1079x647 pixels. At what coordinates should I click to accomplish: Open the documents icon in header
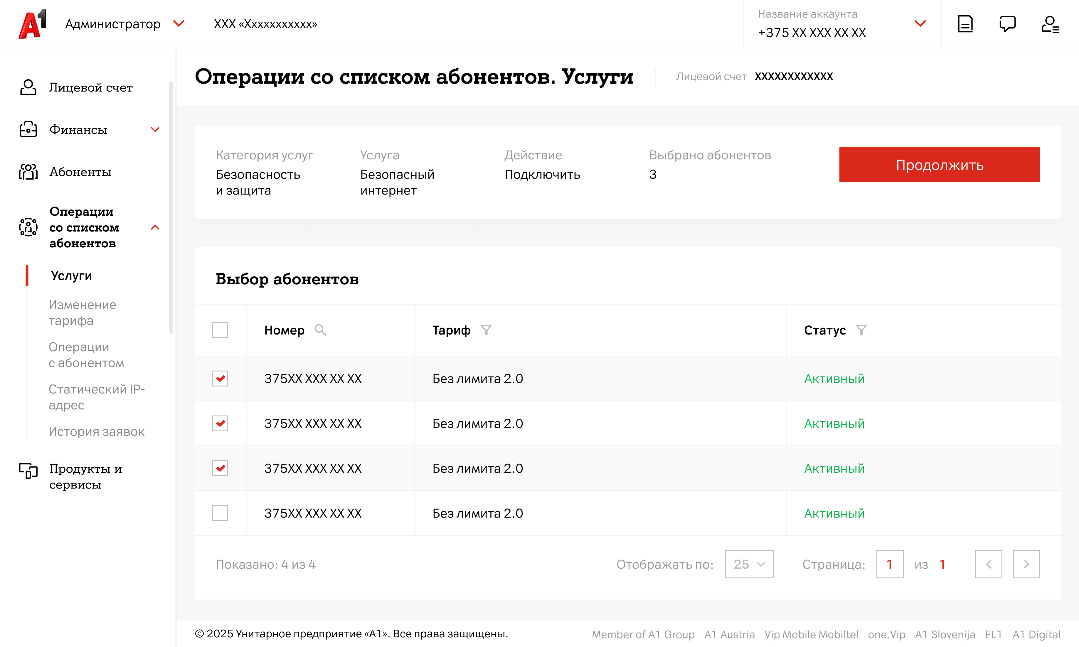click(x=965, y=24)
